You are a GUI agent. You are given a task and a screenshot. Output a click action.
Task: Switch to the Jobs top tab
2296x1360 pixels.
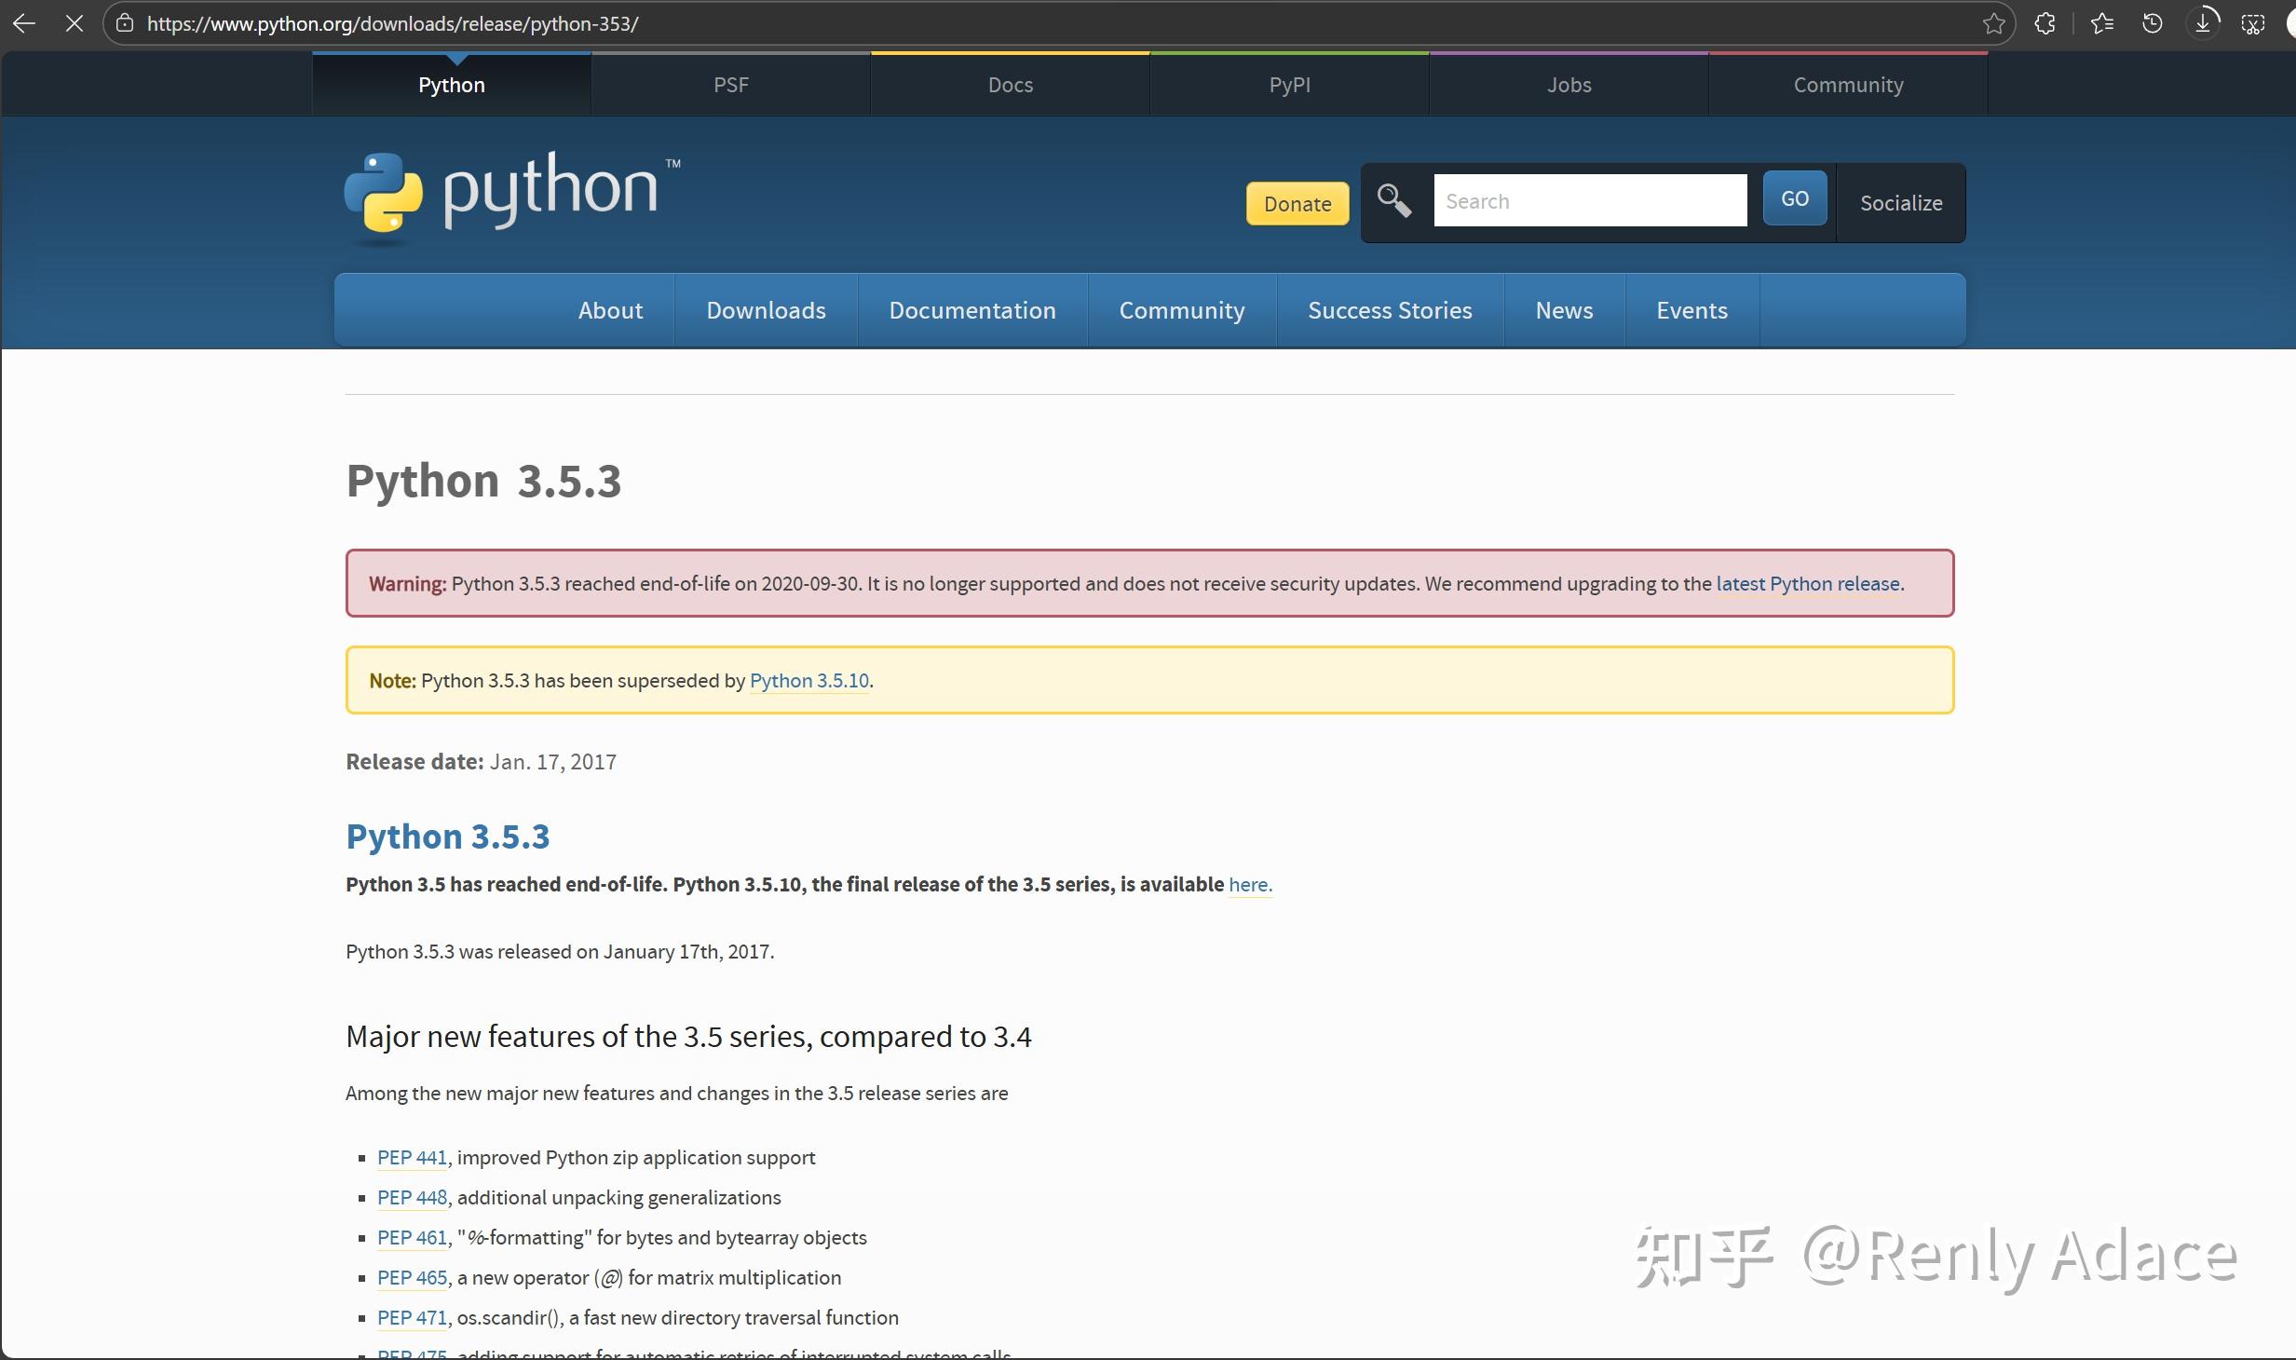[x=1569, y=85]
